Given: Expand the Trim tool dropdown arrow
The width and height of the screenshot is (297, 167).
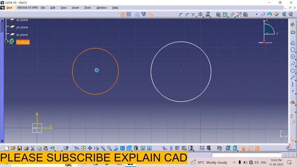Looking at the screenshot, I should pyautogui.click(x=196, y=17).
